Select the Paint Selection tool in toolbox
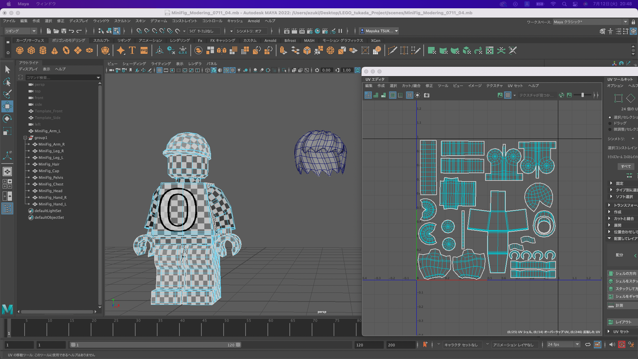638x359 pixels. 7,94
